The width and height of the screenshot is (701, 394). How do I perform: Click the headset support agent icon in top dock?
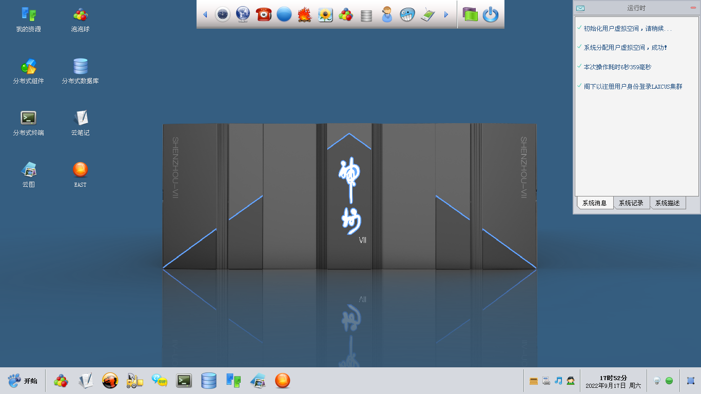pyautogui.click(x=387, y=14)
